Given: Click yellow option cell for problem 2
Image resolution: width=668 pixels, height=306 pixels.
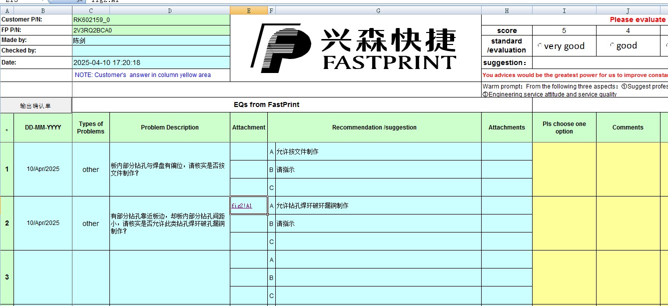Looking at the screenshot, I should point(564,223).
